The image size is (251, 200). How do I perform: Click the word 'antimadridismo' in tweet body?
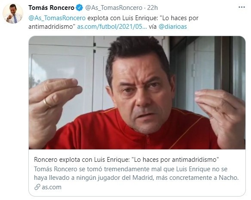pos(50,27)
